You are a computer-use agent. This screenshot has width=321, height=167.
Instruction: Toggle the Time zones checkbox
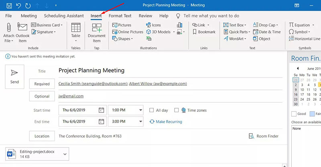pyautogui.click(x=176, y=110)
